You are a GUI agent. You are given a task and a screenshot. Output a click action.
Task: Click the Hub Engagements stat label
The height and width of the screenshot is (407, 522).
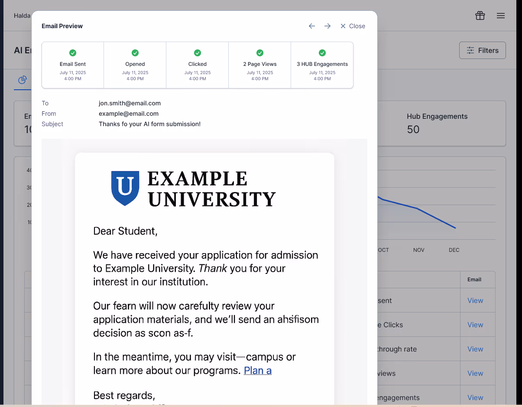437,116
